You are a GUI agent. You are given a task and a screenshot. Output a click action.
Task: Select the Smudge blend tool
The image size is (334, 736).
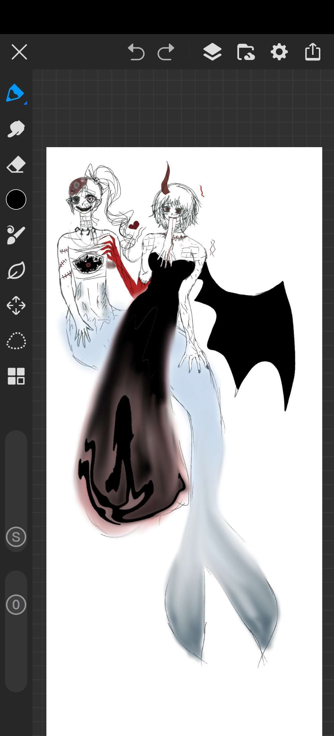[16, 129]
